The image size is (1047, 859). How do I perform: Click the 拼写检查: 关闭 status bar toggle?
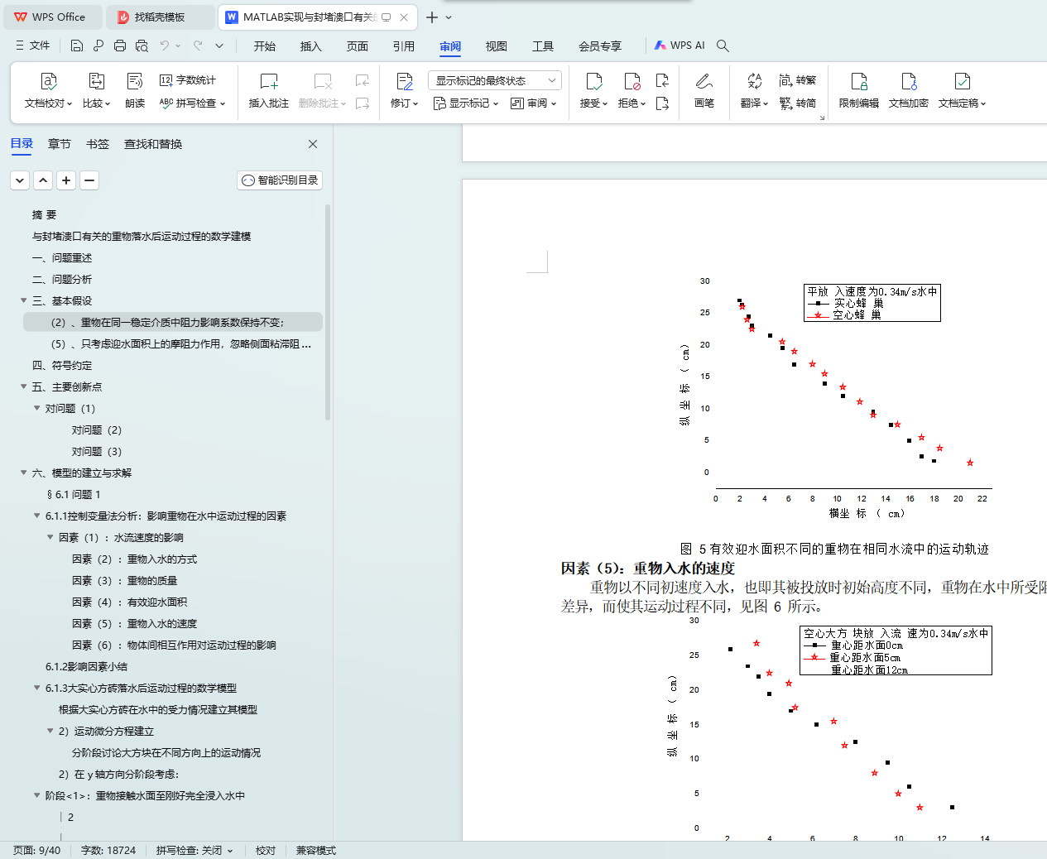(x=195, y=850)
